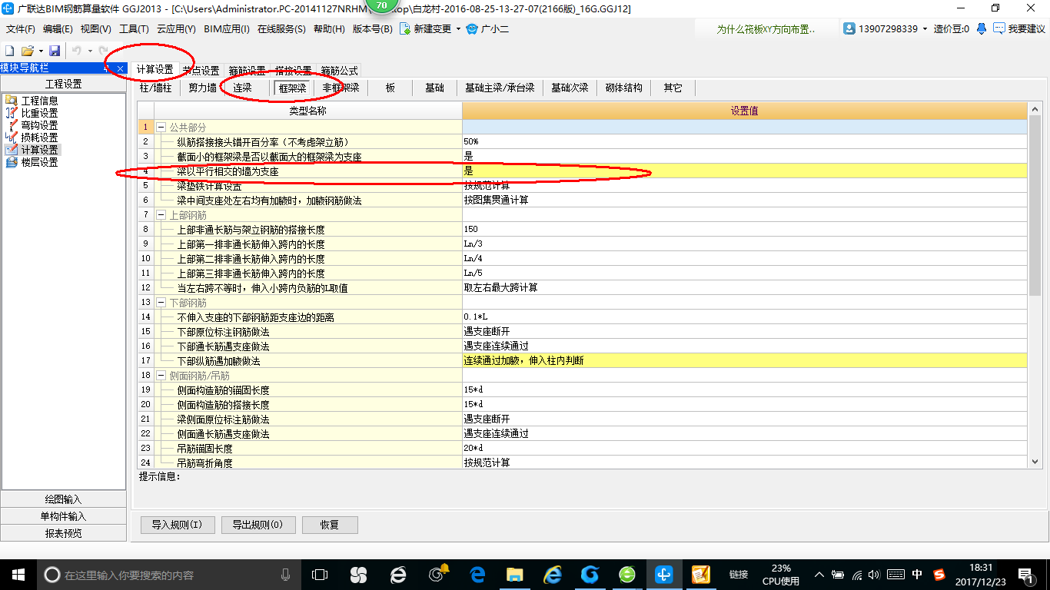
Task: Open the BIM应用(I) menu
Action: (x=227, y=29)
